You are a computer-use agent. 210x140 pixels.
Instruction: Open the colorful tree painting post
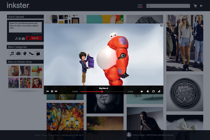[65, 116]
